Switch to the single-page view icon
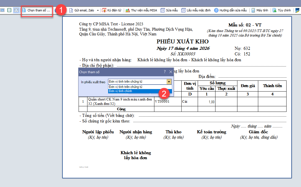Screen dimensions: 301x187 tap(9, 10)
